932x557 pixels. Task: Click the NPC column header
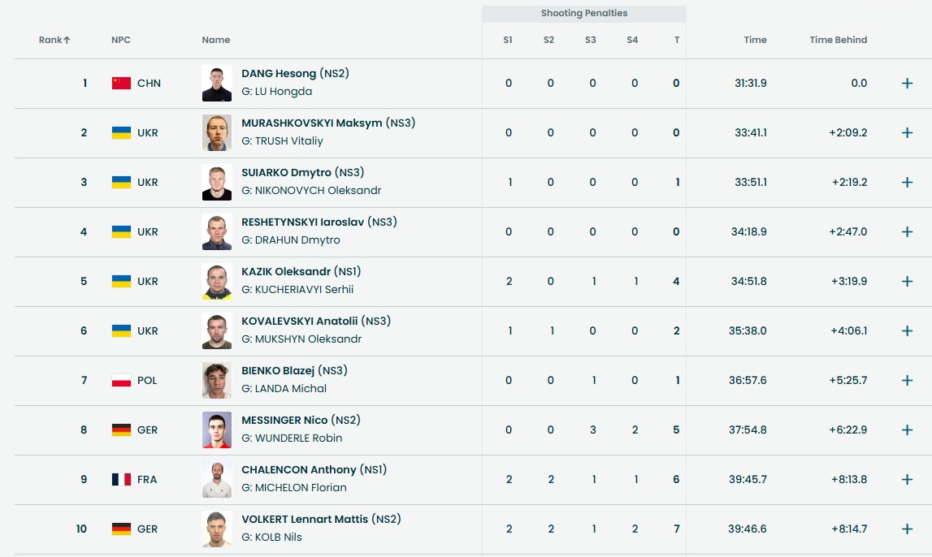coord(121,40)
